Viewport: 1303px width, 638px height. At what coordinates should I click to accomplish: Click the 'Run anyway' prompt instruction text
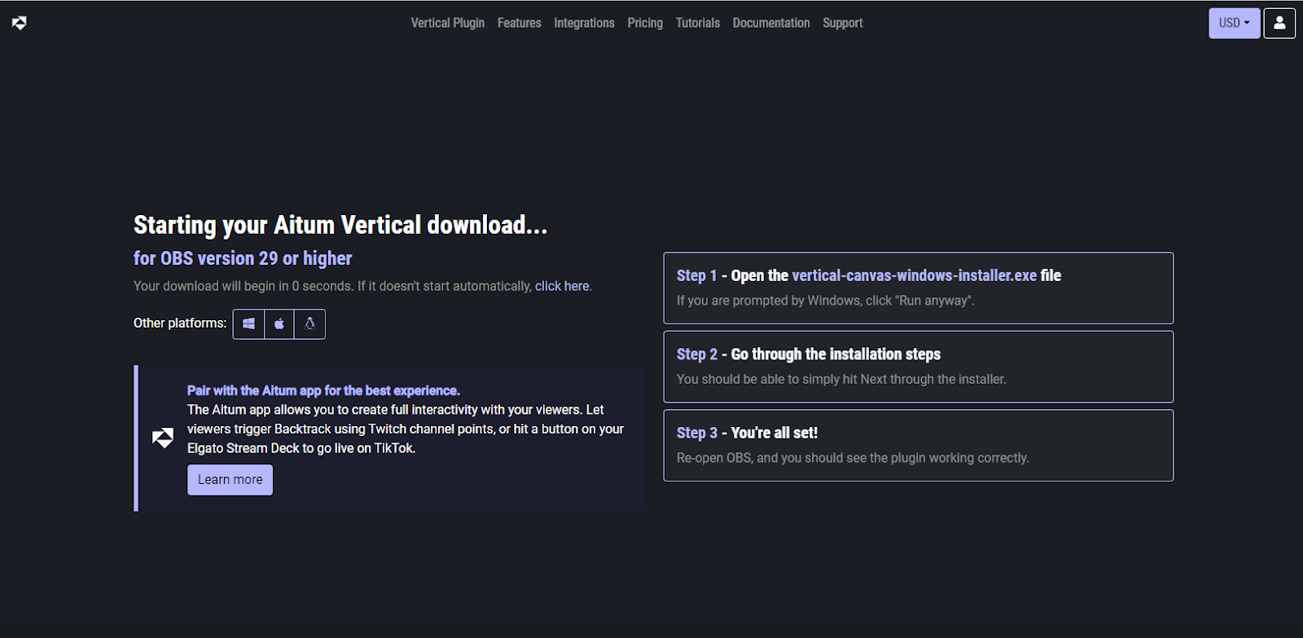826,301
